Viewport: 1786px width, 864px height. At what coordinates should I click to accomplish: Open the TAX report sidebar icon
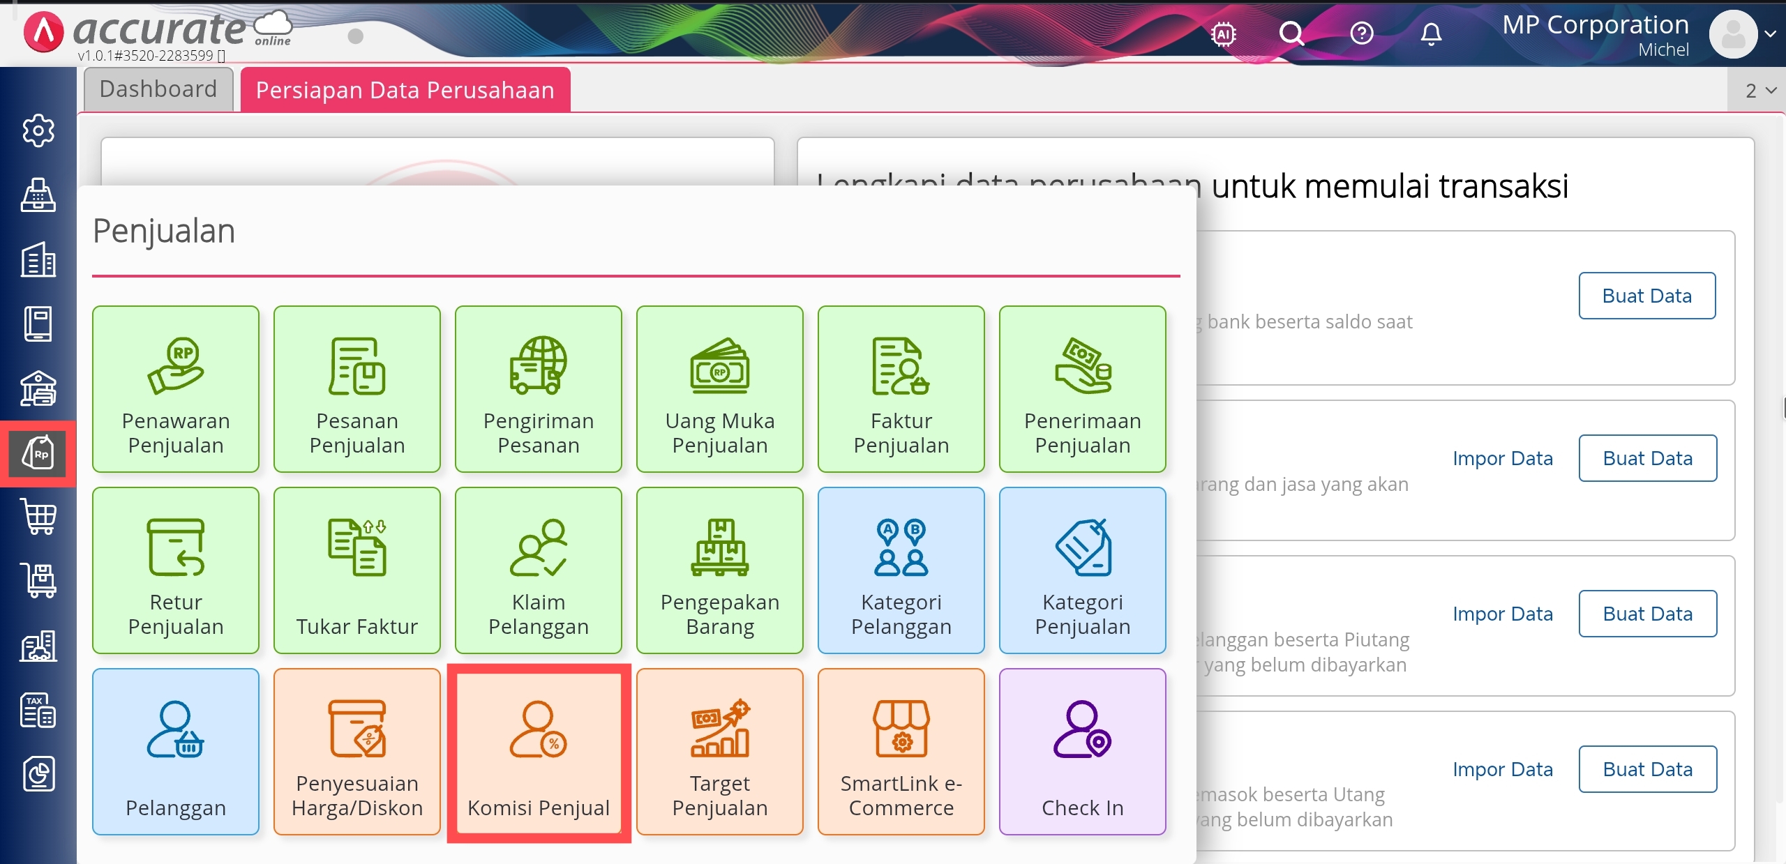tap(38, 710)
